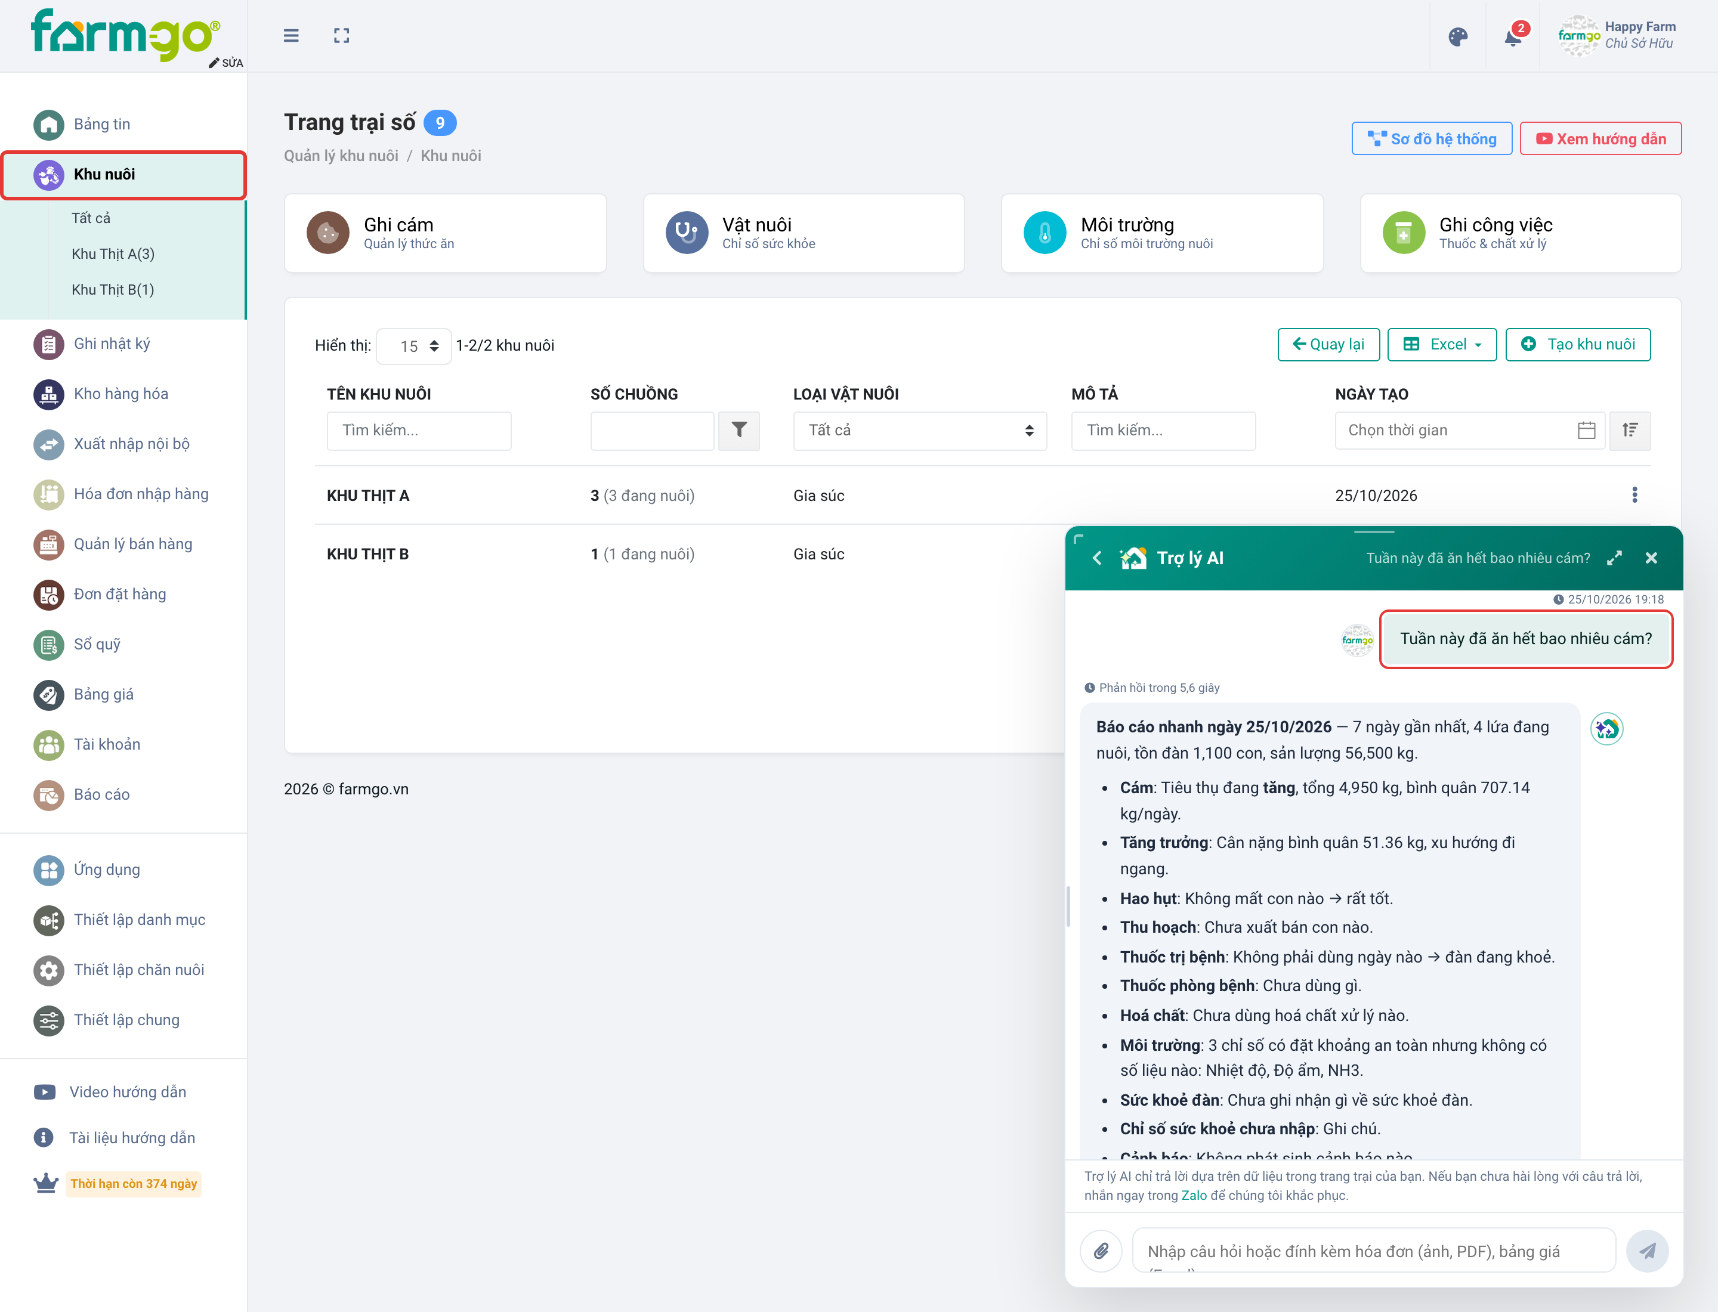
Task: Click the Xem hướng dẫn button
Action: click(x=1600, y=138)
